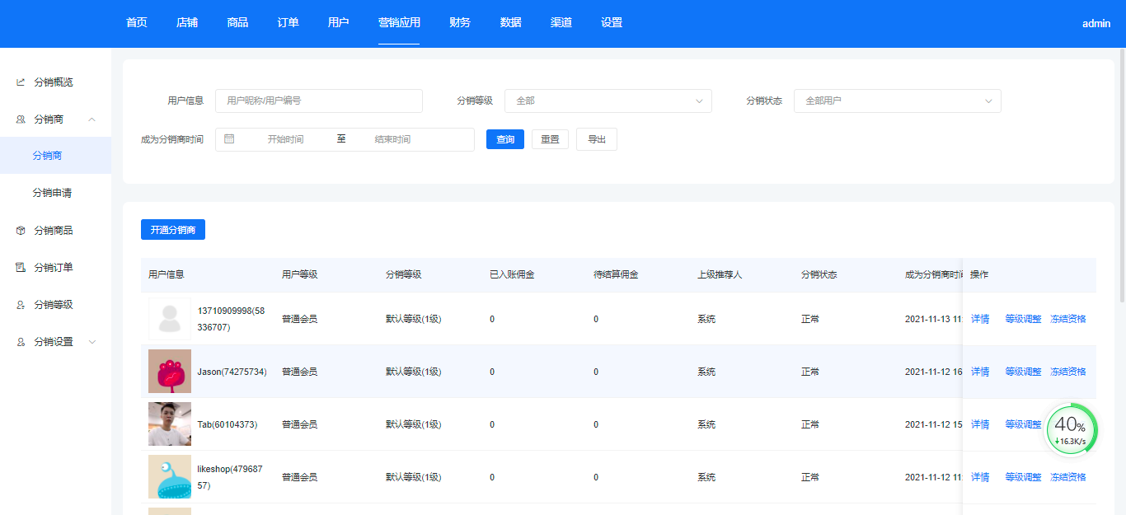Click the 分销设置 icon in sidebar
This screenshot has height=515, width=1126.
[x=21, y=342]
